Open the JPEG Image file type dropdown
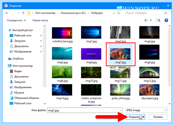The height and width of the screenshot is (125, 174). tap(146, 110)
